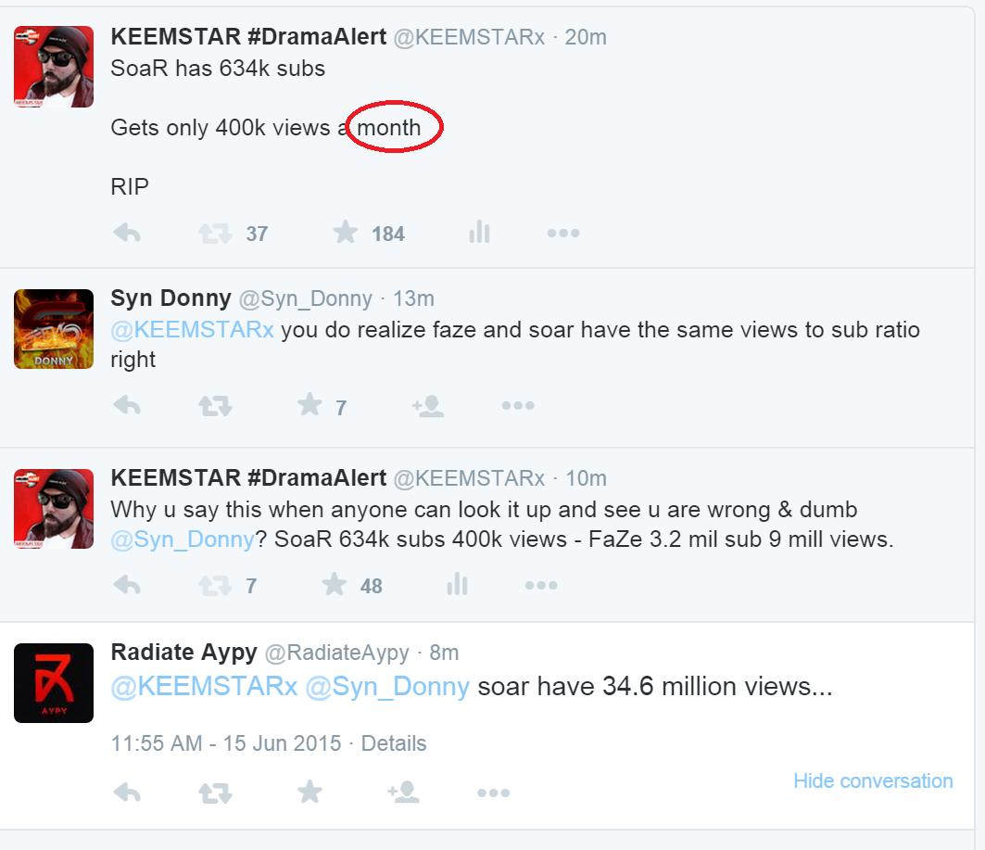The image size is (985, 850).
Task: Click the 37 retweet count
Action: point(257,235)
